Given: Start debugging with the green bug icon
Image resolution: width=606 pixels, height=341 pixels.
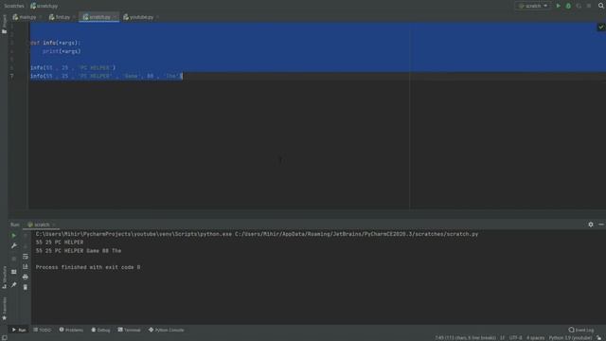Looking at the screenshot, I should 568,6.
